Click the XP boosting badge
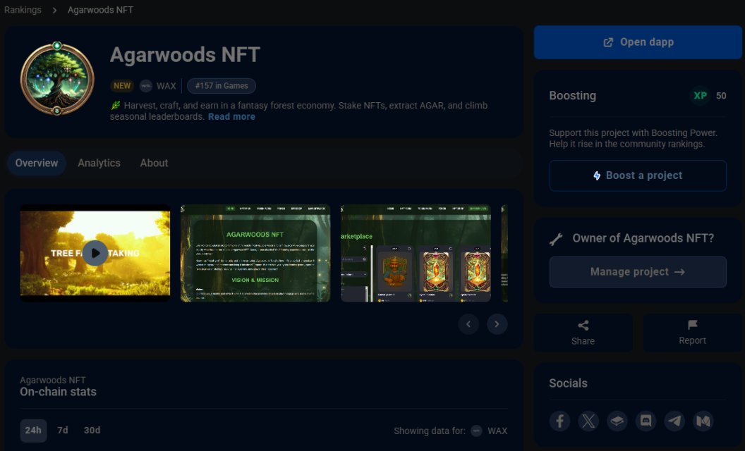 click(x=700, y=95)
